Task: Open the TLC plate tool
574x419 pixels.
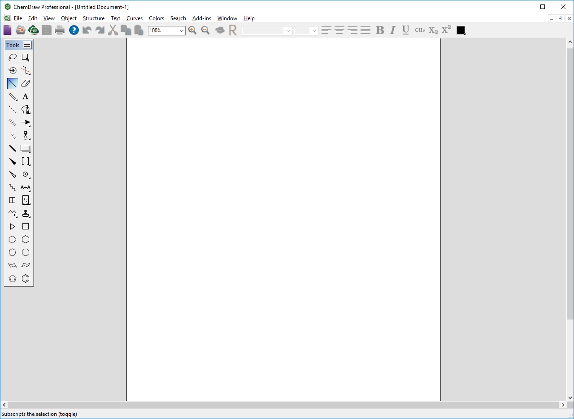Action: pos(26,200)
